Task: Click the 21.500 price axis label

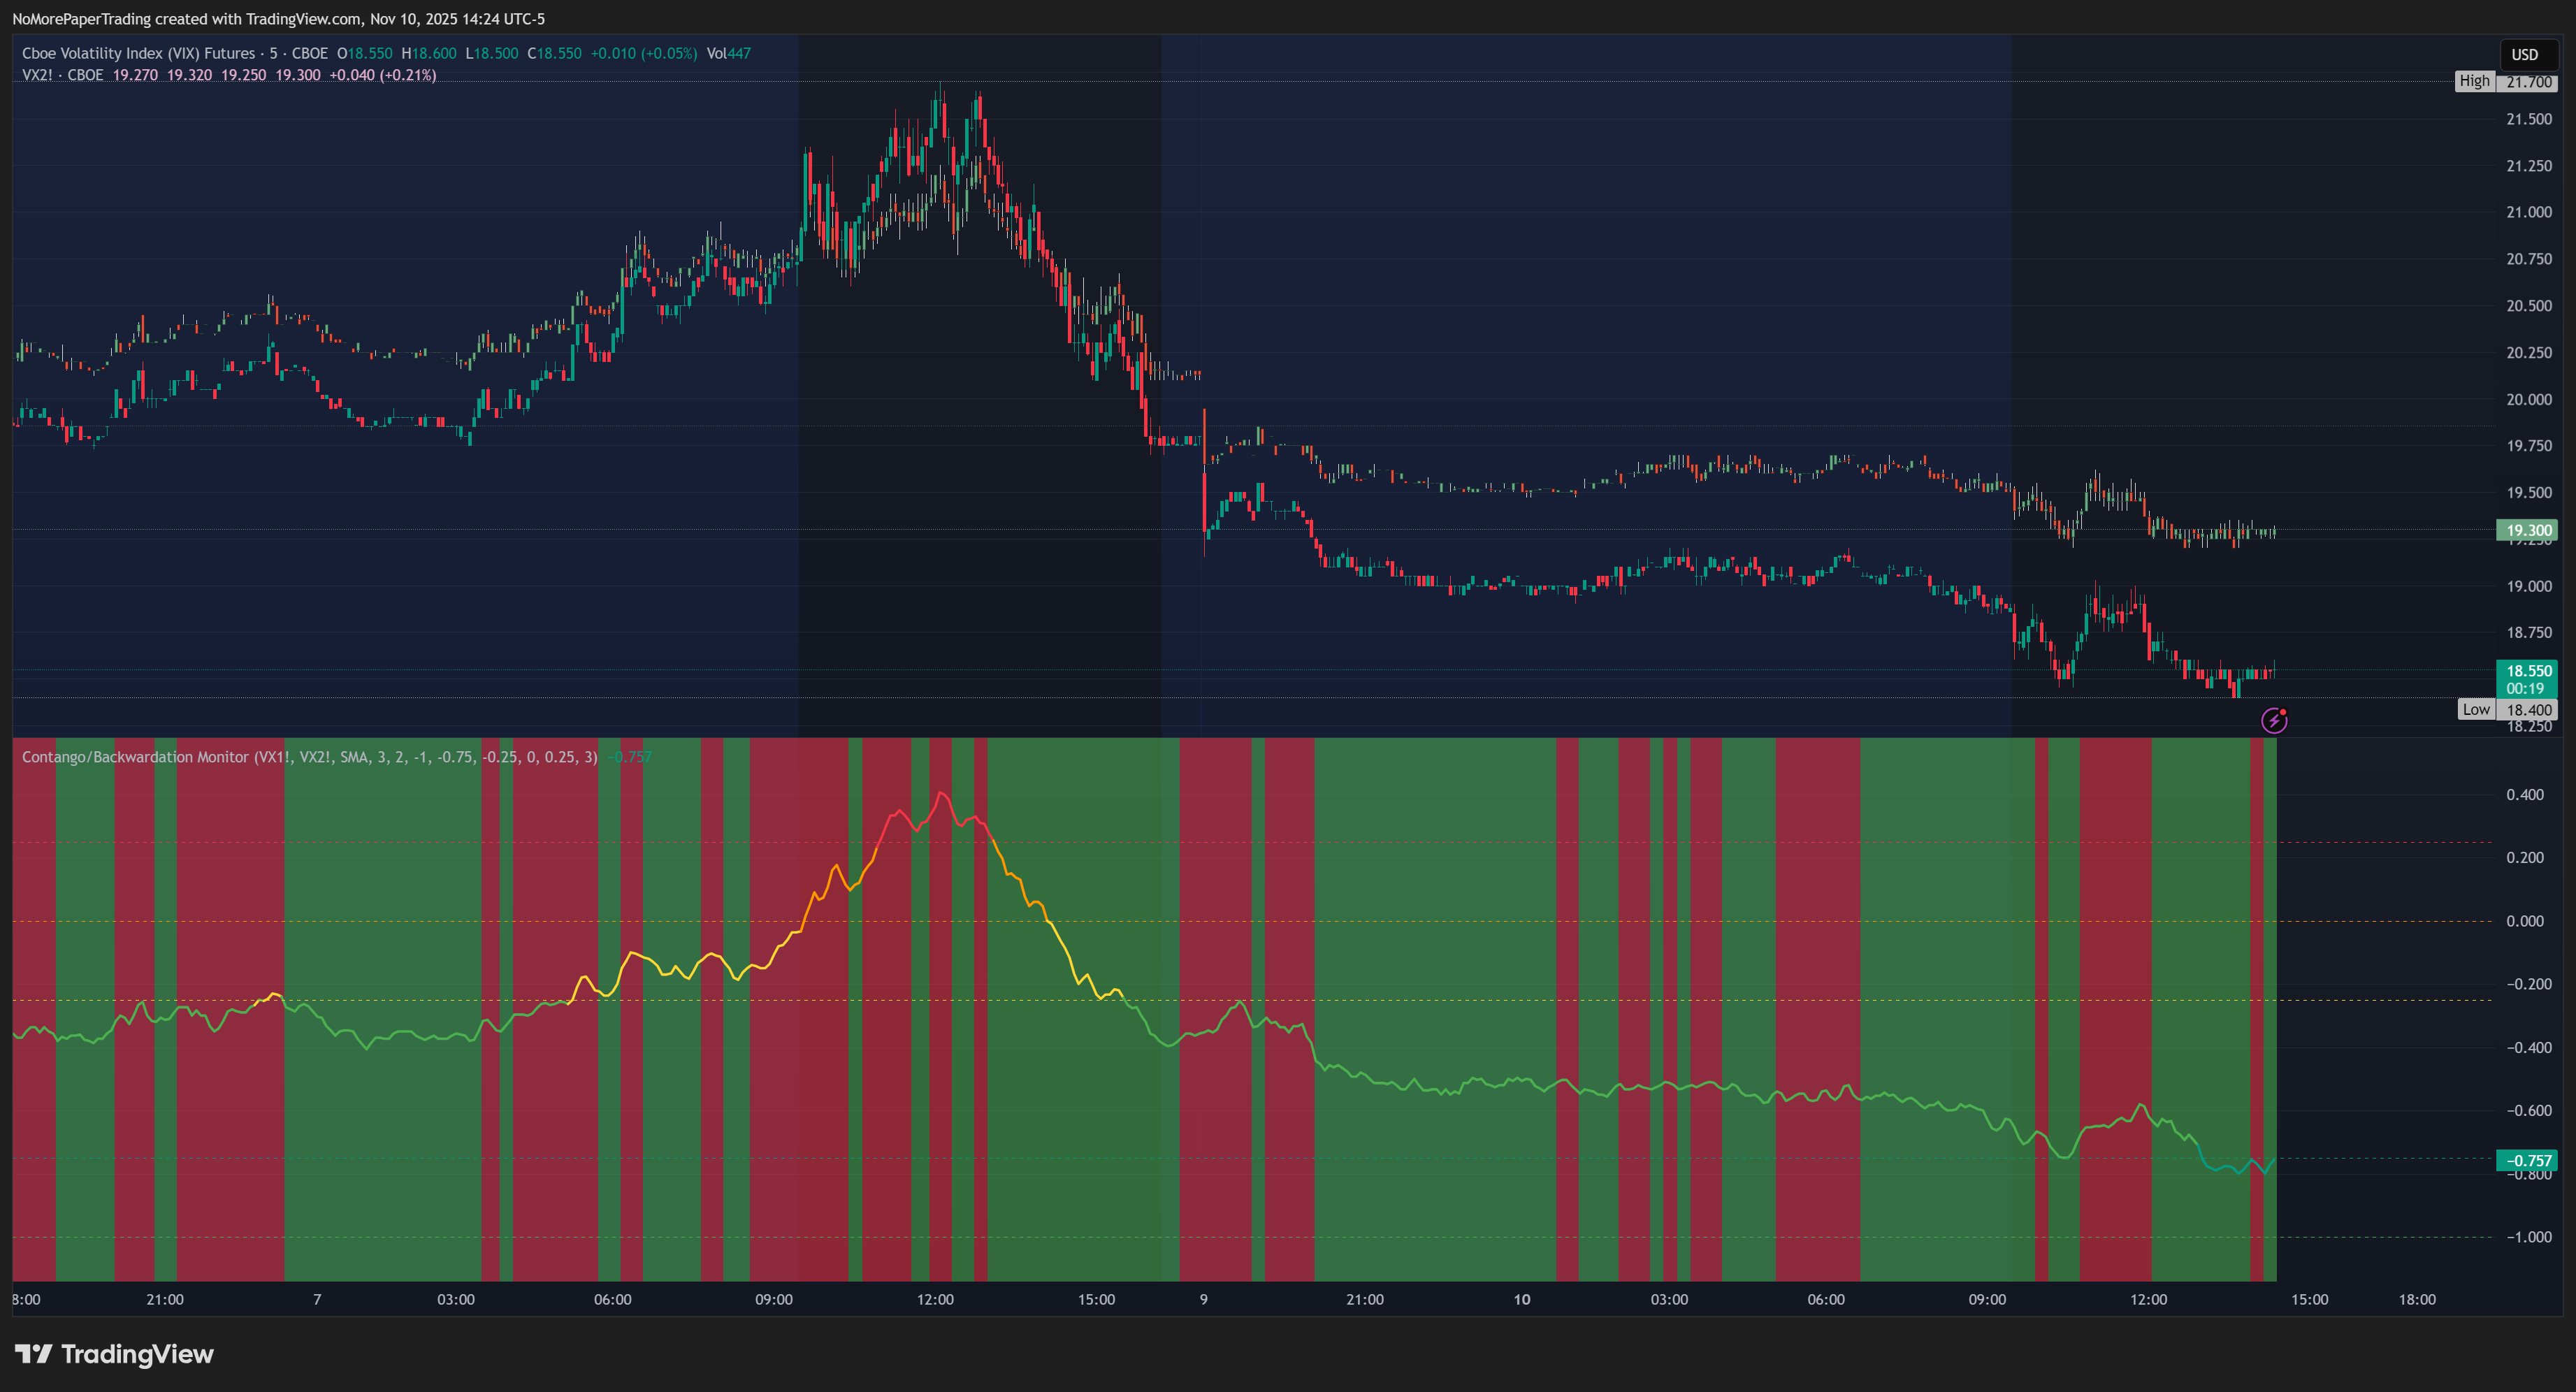Action: tap(2529, 119)
